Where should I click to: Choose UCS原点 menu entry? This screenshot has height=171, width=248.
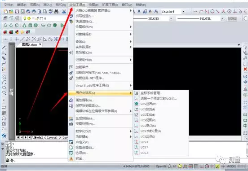(x=148, y=126)
